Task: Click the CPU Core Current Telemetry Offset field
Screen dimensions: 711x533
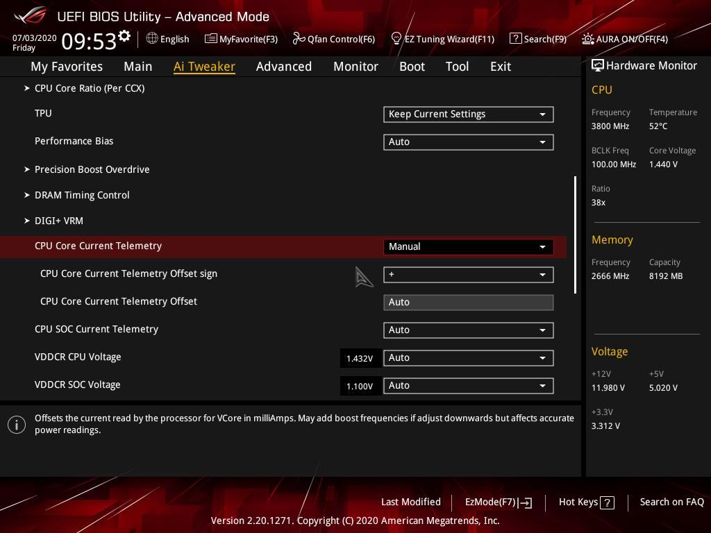Action: coord(469,303)
